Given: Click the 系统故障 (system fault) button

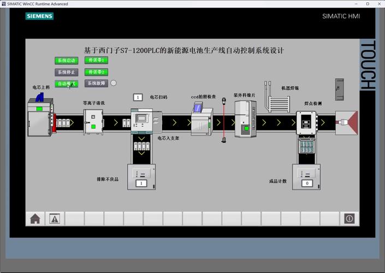Looking at the screenshot, I should 96,84.
